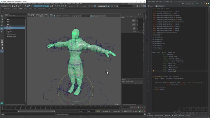Select the arrow Select tool in toolbox

(2, 16)
